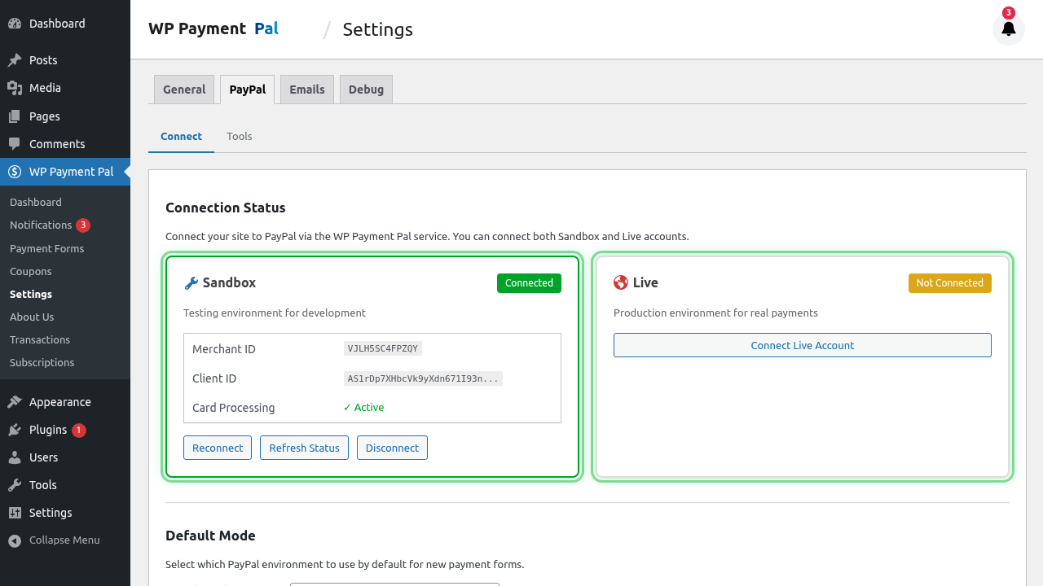Screen dimensions: 1043x586
Task: Open the Debug tab
Action: (366, 90)
